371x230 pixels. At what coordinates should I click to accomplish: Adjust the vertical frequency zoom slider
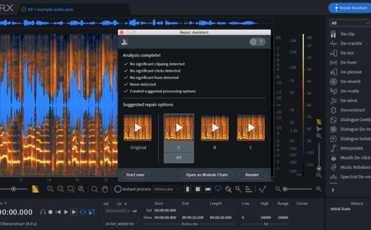pos(318,156)
